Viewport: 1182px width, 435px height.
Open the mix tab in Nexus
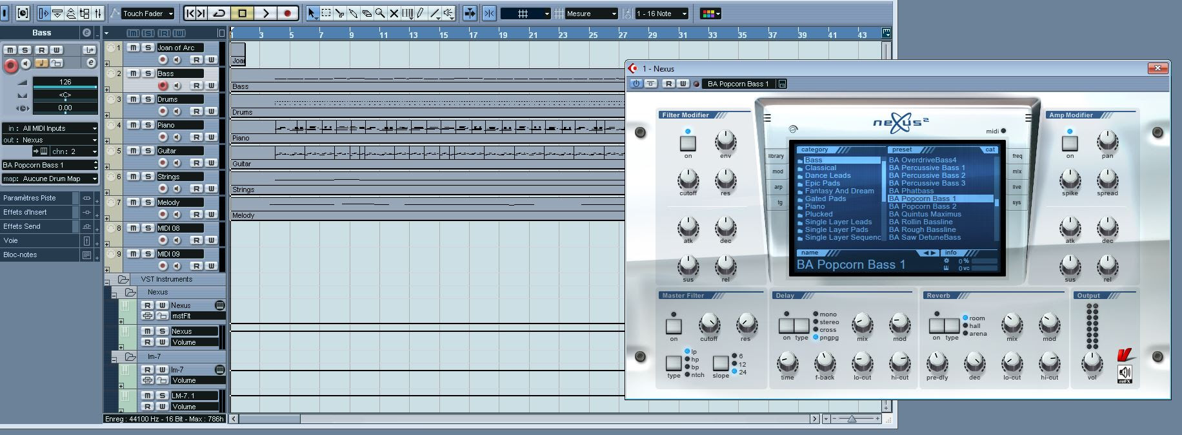pyautogui.click(x=1017, y=171)
